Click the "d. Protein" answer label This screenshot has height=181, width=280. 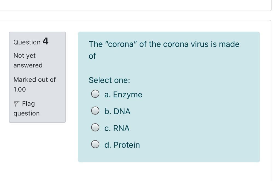(122, 145)
